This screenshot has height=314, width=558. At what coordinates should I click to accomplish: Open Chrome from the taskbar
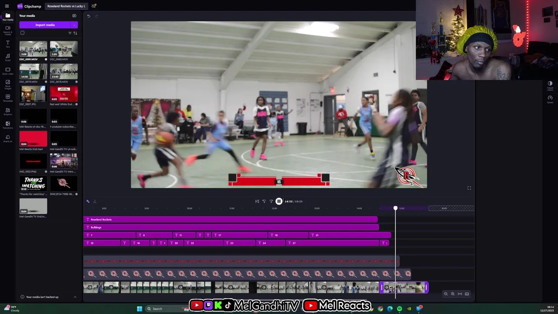[380, 309]
